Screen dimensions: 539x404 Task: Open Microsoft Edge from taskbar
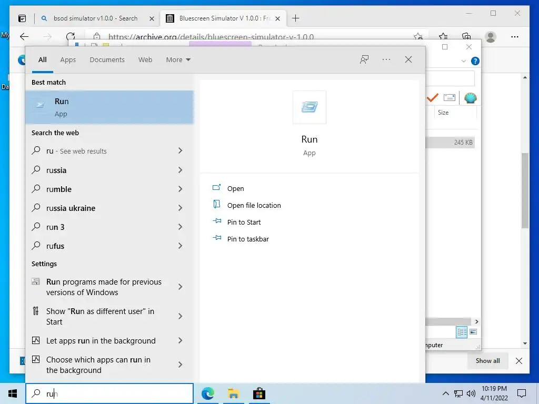click(207, 393)
